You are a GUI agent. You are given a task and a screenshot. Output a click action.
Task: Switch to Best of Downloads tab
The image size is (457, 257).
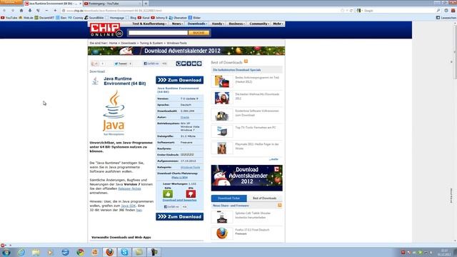click(x=265, y=198)
